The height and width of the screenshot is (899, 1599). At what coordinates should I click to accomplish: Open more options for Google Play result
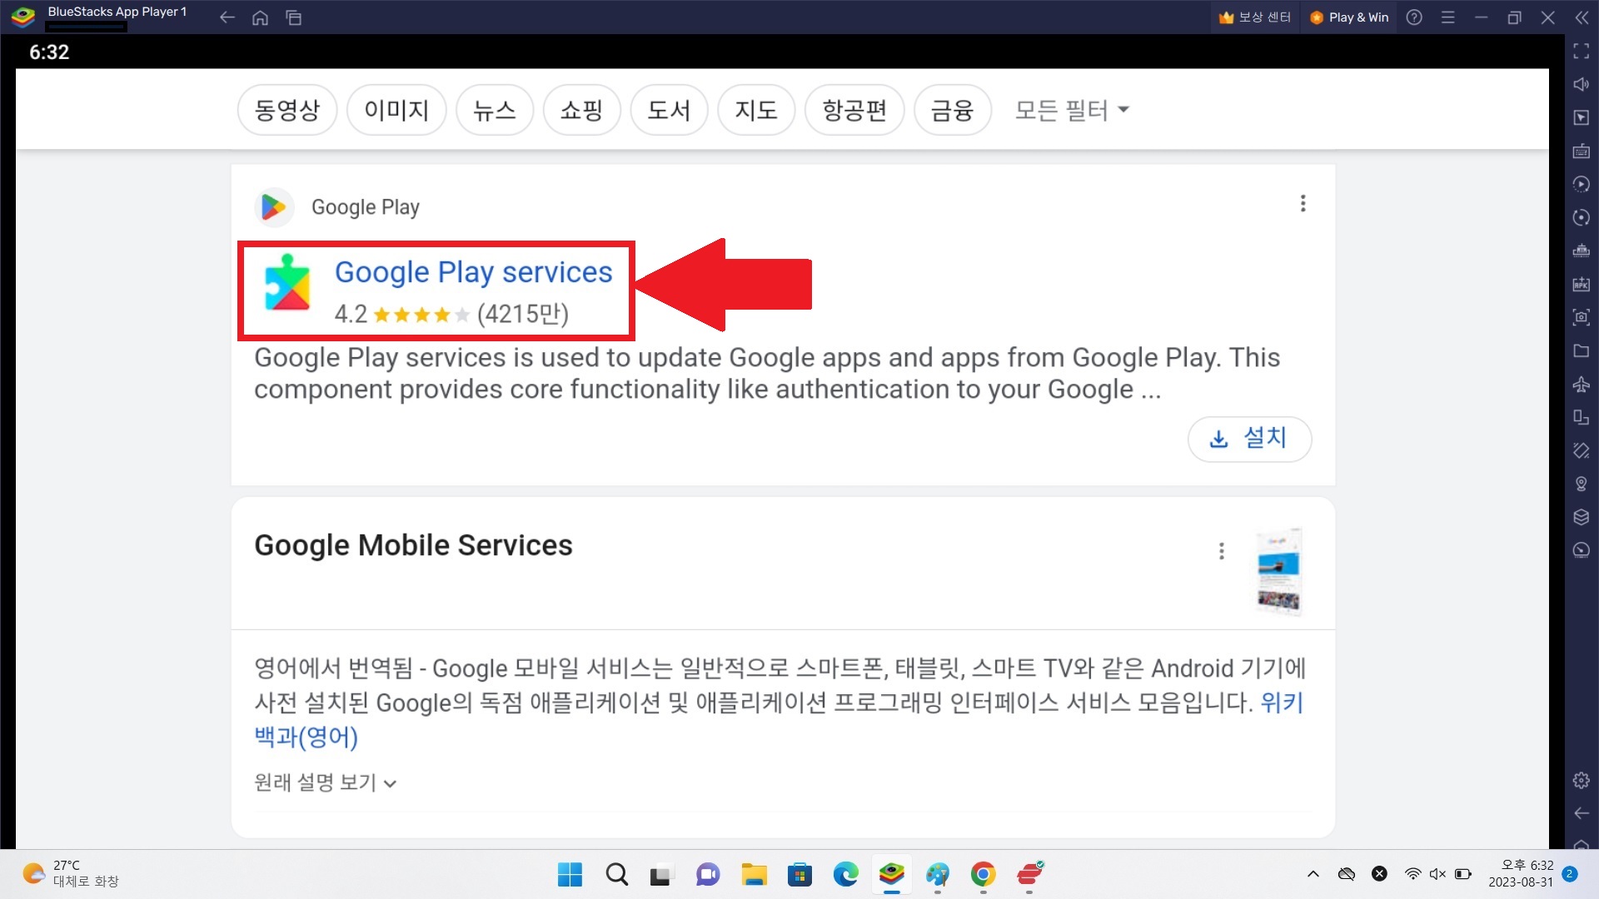1303,204
